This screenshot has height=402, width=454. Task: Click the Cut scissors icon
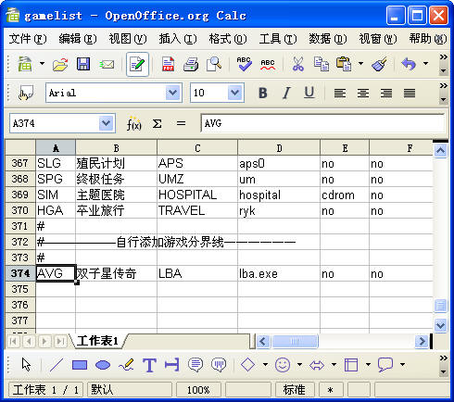297,64
